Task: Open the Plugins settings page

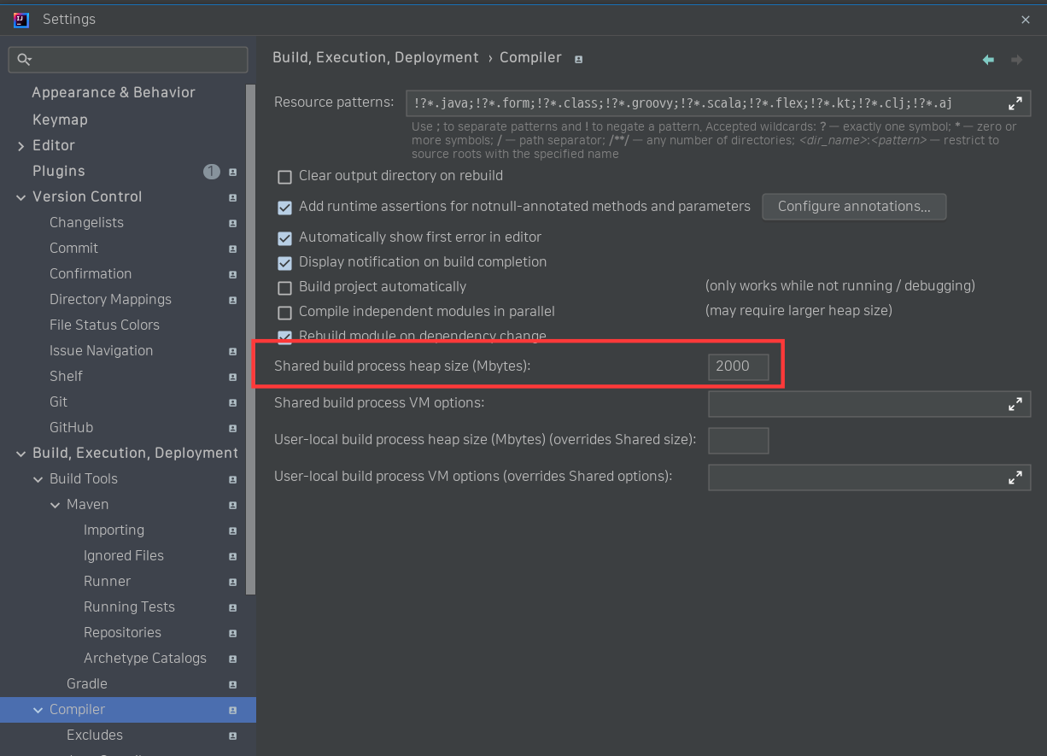Action: pyautogui.click(x=58, y=171)
